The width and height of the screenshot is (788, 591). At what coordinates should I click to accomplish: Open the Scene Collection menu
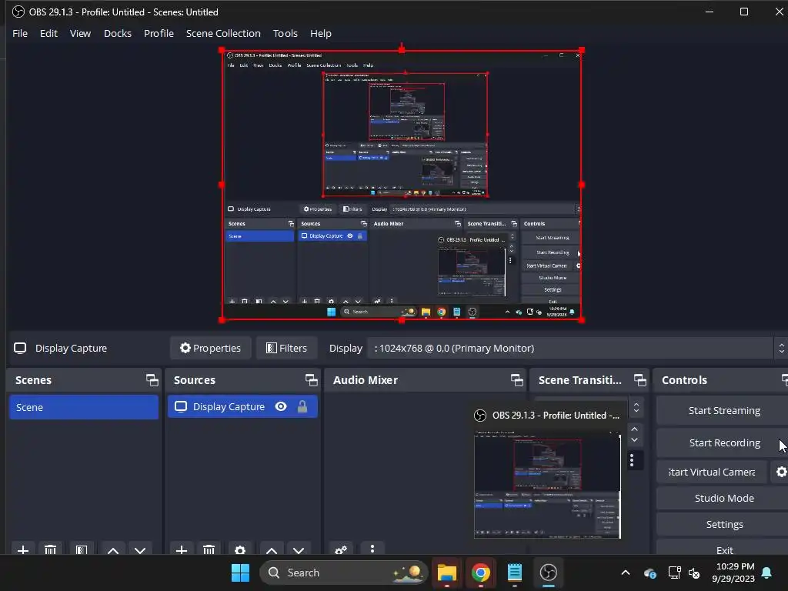point(223,33)
